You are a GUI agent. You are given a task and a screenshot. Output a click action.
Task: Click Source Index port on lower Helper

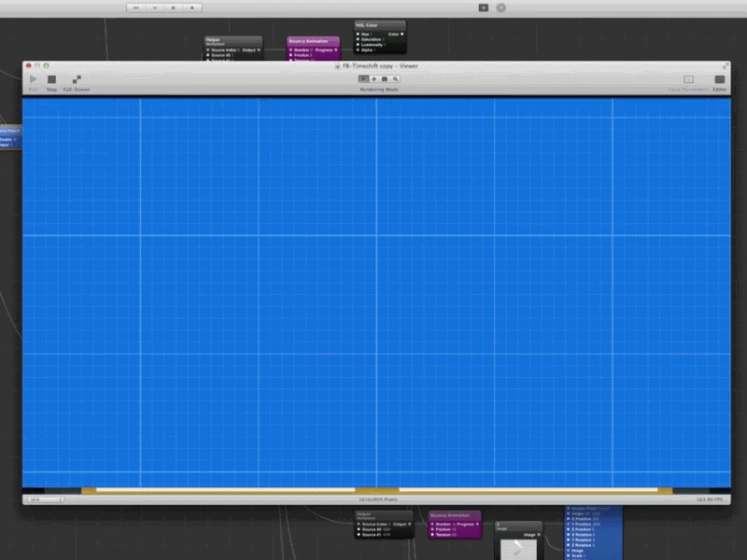tap(359, 525)
